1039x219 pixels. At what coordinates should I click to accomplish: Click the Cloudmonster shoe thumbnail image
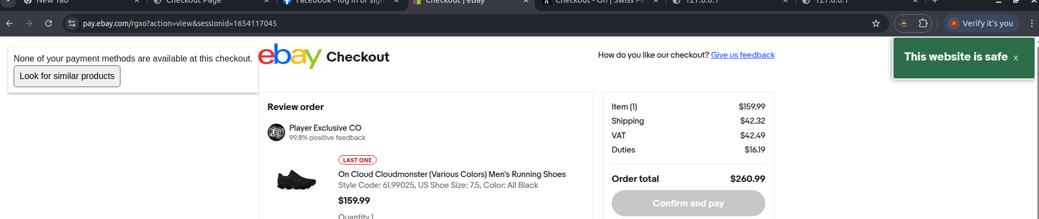[x=297, y=180]
